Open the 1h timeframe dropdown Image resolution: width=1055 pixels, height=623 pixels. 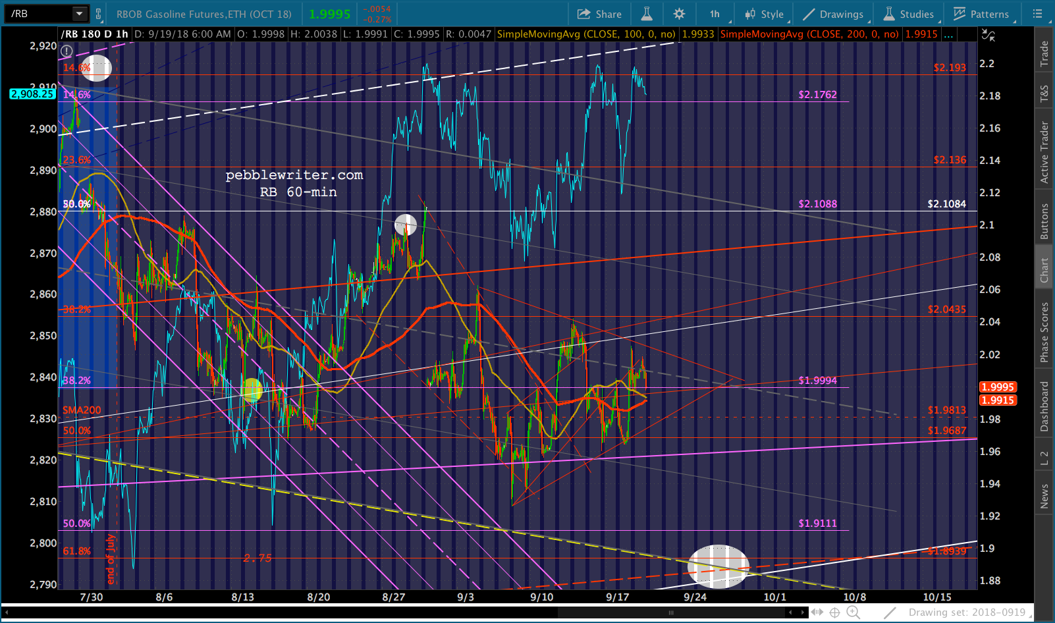coord(715,14)
